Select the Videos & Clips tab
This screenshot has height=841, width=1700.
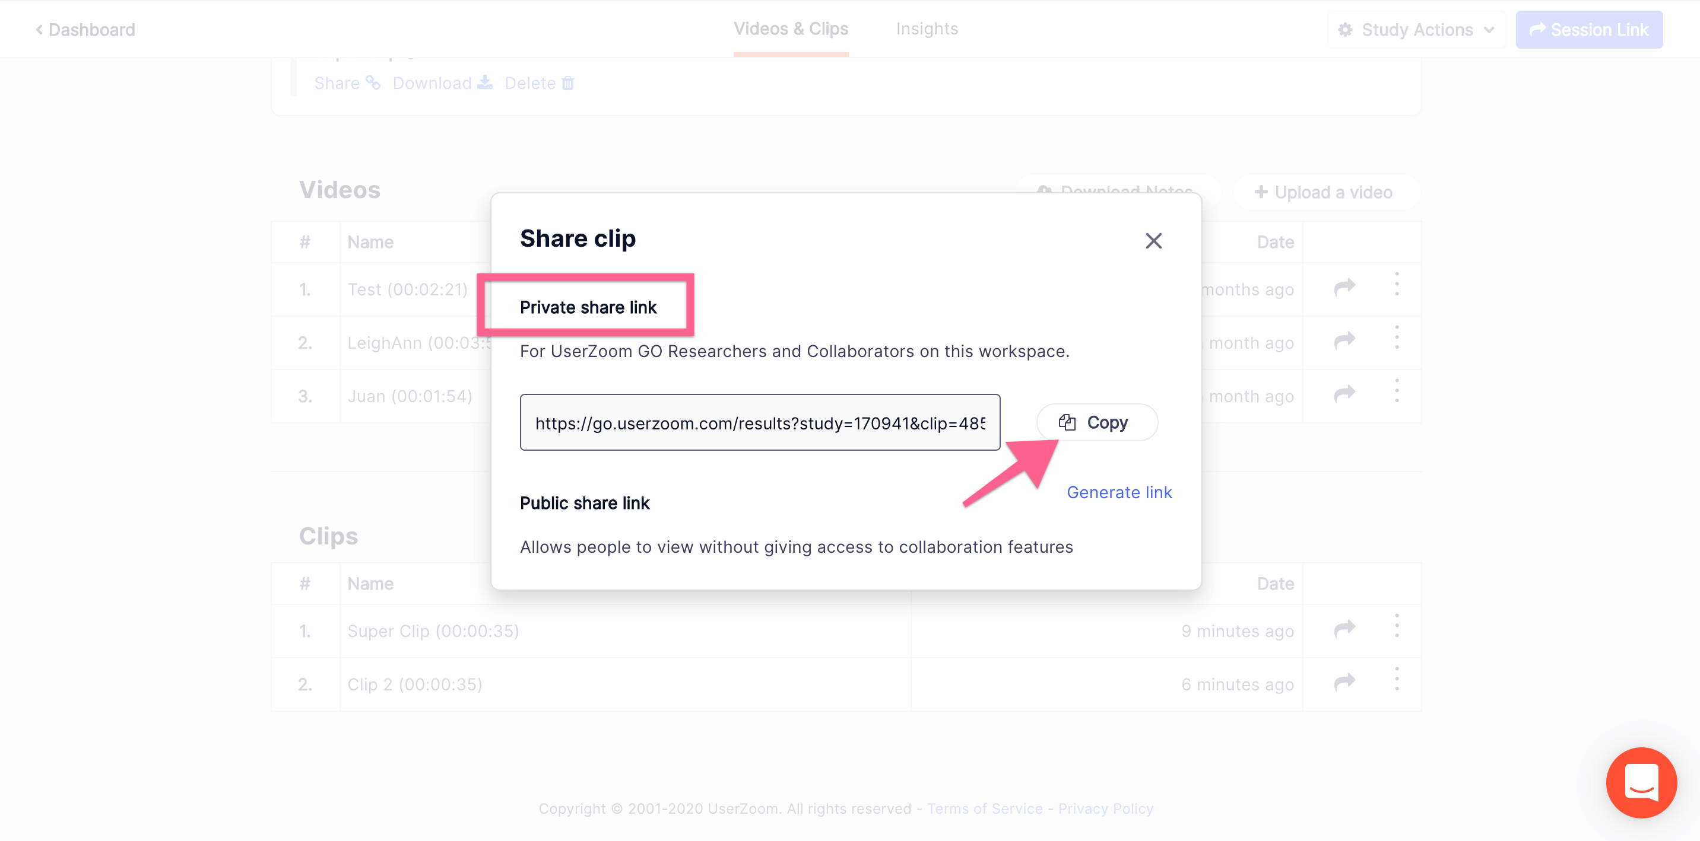(791, 29)
